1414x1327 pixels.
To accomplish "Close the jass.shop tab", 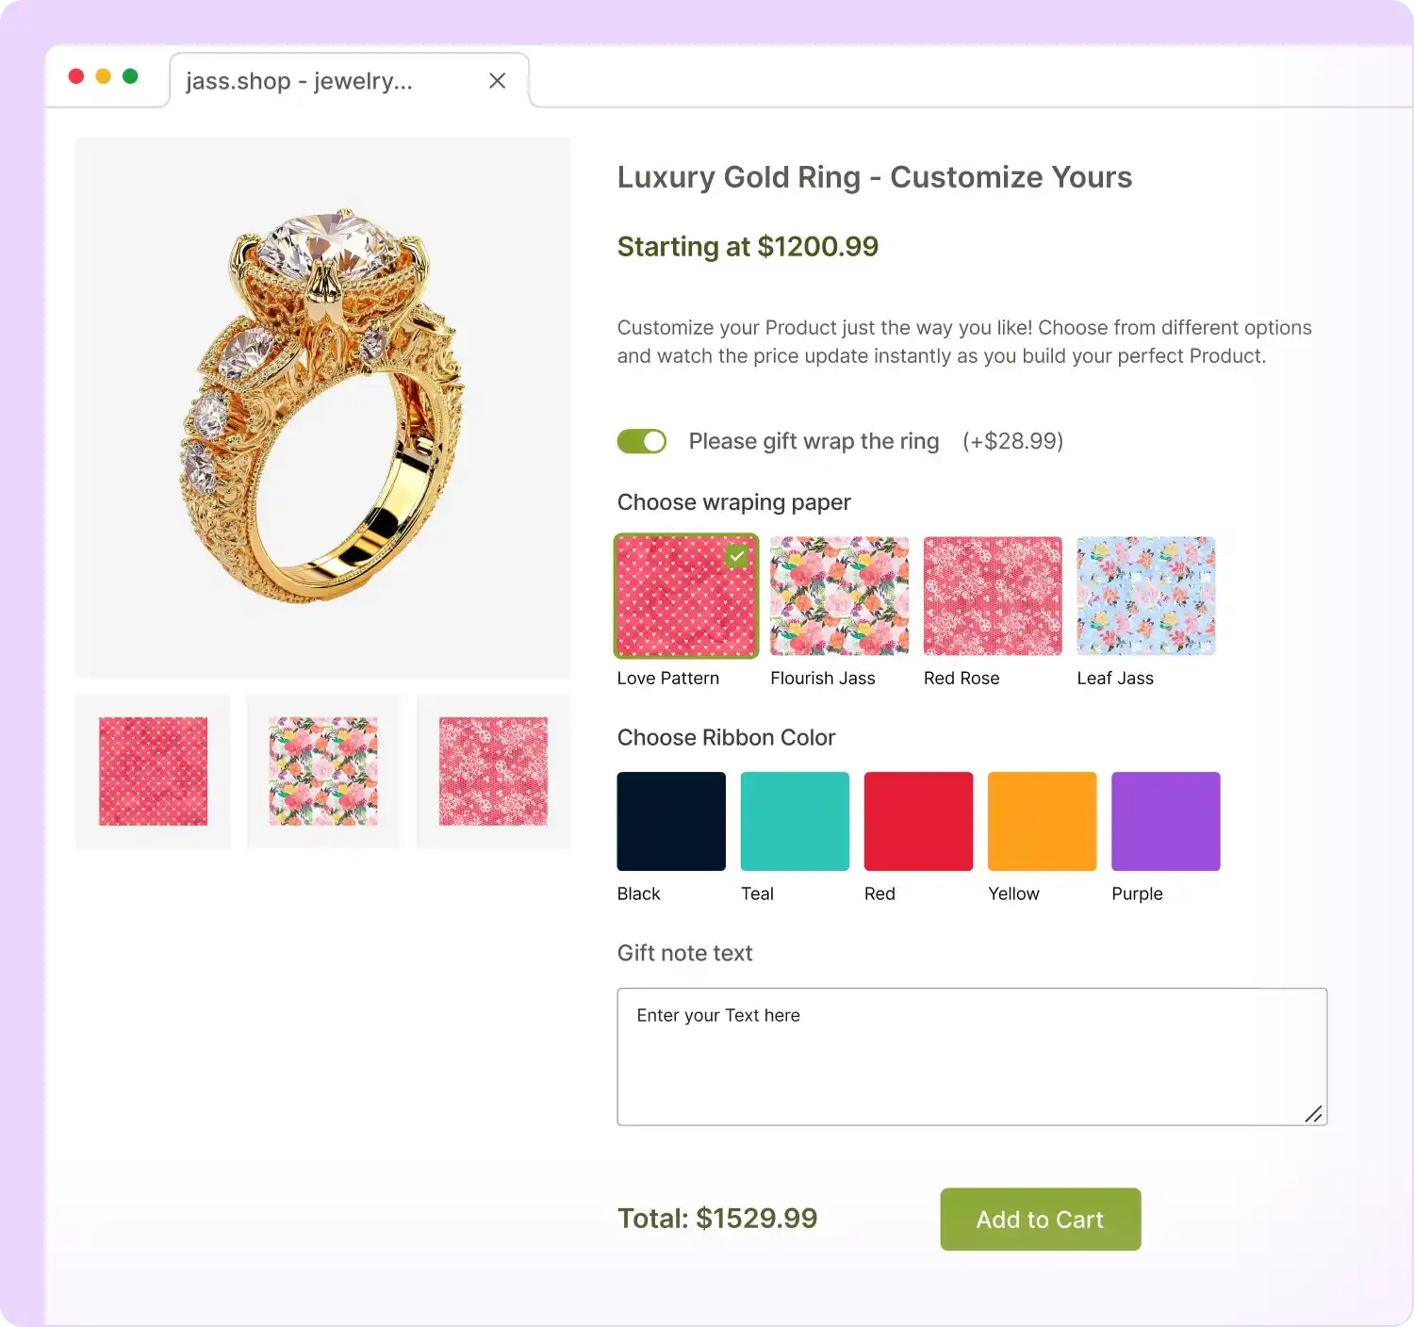I will point(497,81).
